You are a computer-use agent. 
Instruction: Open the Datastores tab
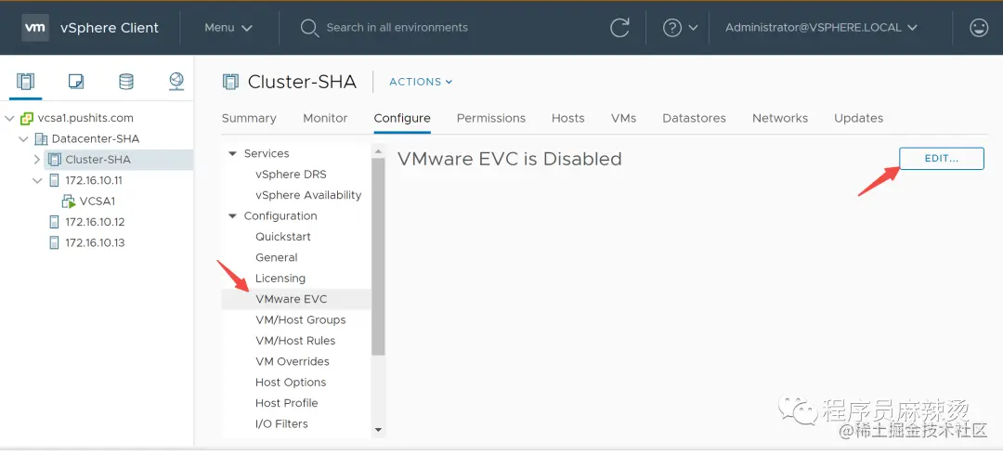click(x=694, y=118)
